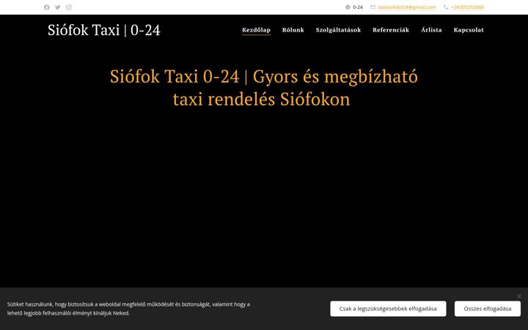528x330 pixels.
Task: Click Összes elfogadása button
Action: tap(488, 309)
